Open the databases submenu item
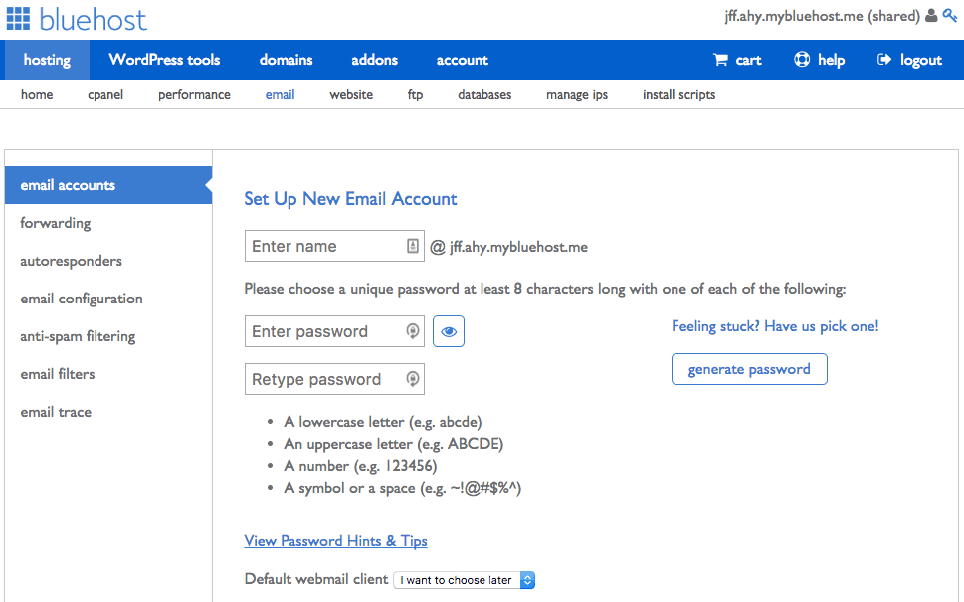The height and width of the screenshot is (602, 964). [x=484, y=95]
